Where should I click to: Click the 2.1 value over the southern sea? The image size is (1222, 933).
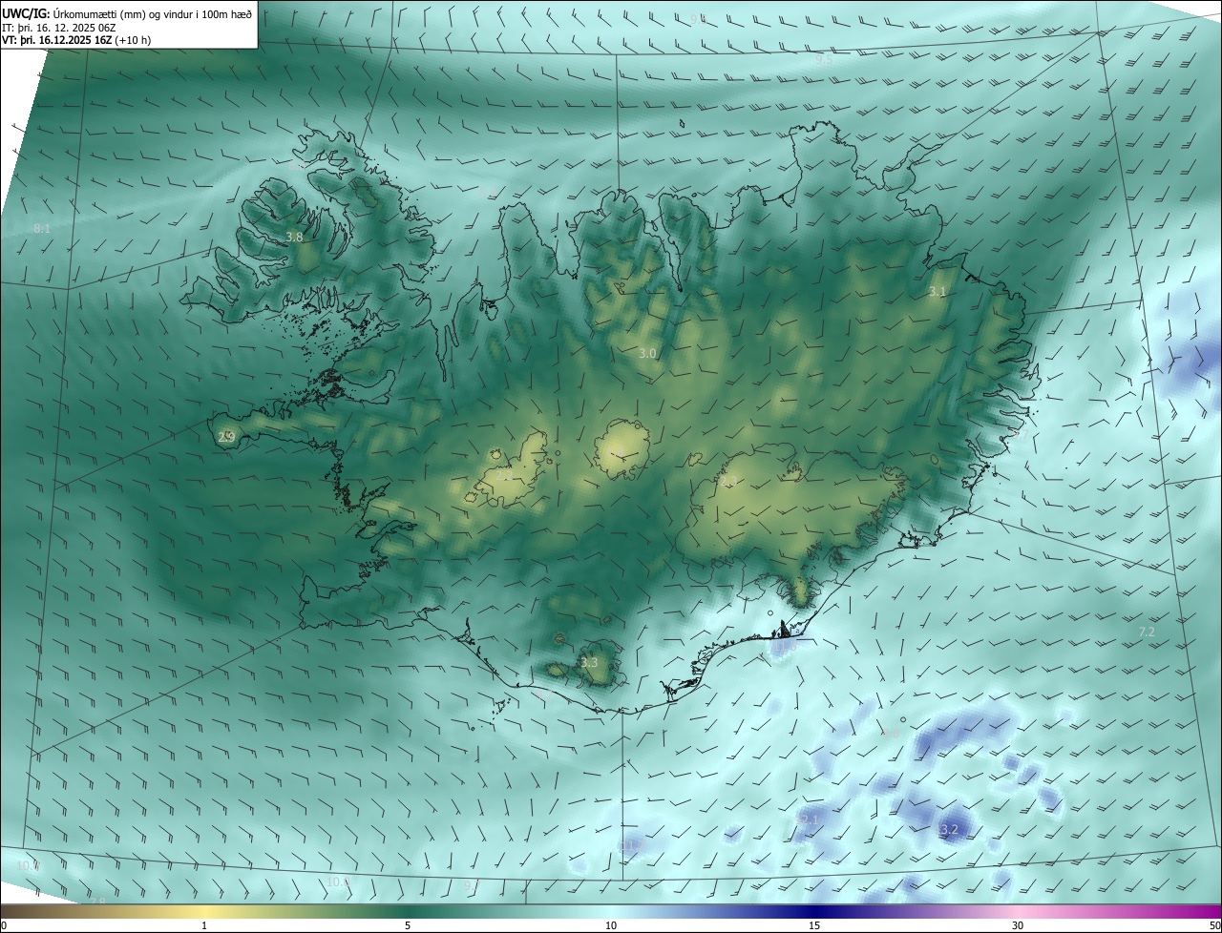(x=810, y=819)
